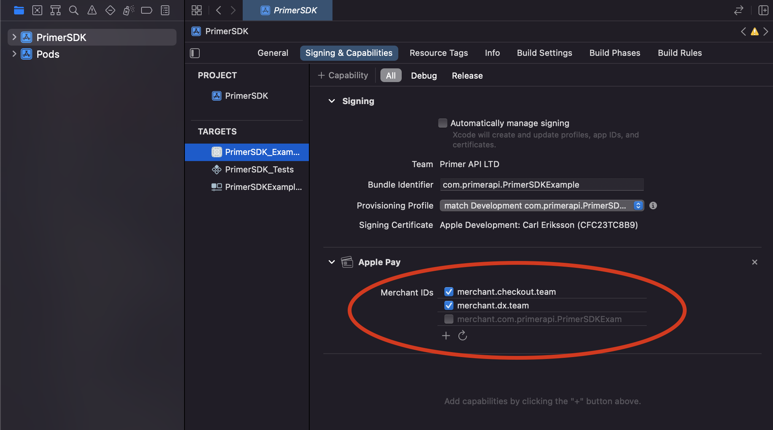Viewport: 773px width, 430px height.
Task: Click the provisioning profile info icon
Action: click(x=653, y=206)
